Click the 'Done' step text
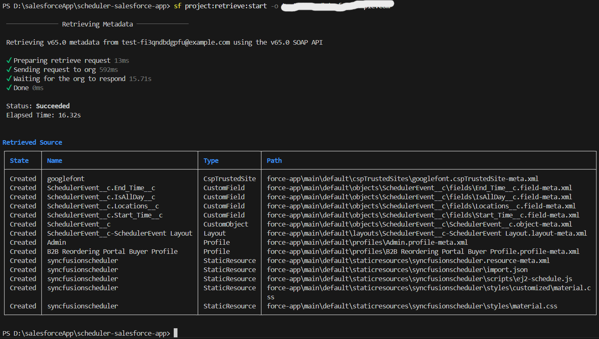The width and height of the screenshot is (599, 339). pyautogui.click(x=21, y=88)
